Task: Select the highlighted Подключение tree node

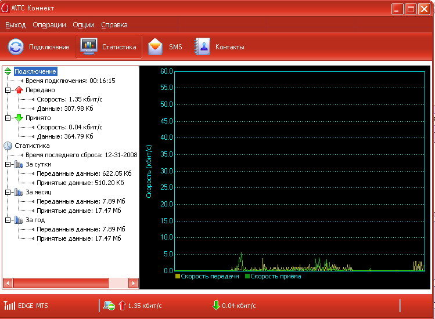Action: point(35,71)
